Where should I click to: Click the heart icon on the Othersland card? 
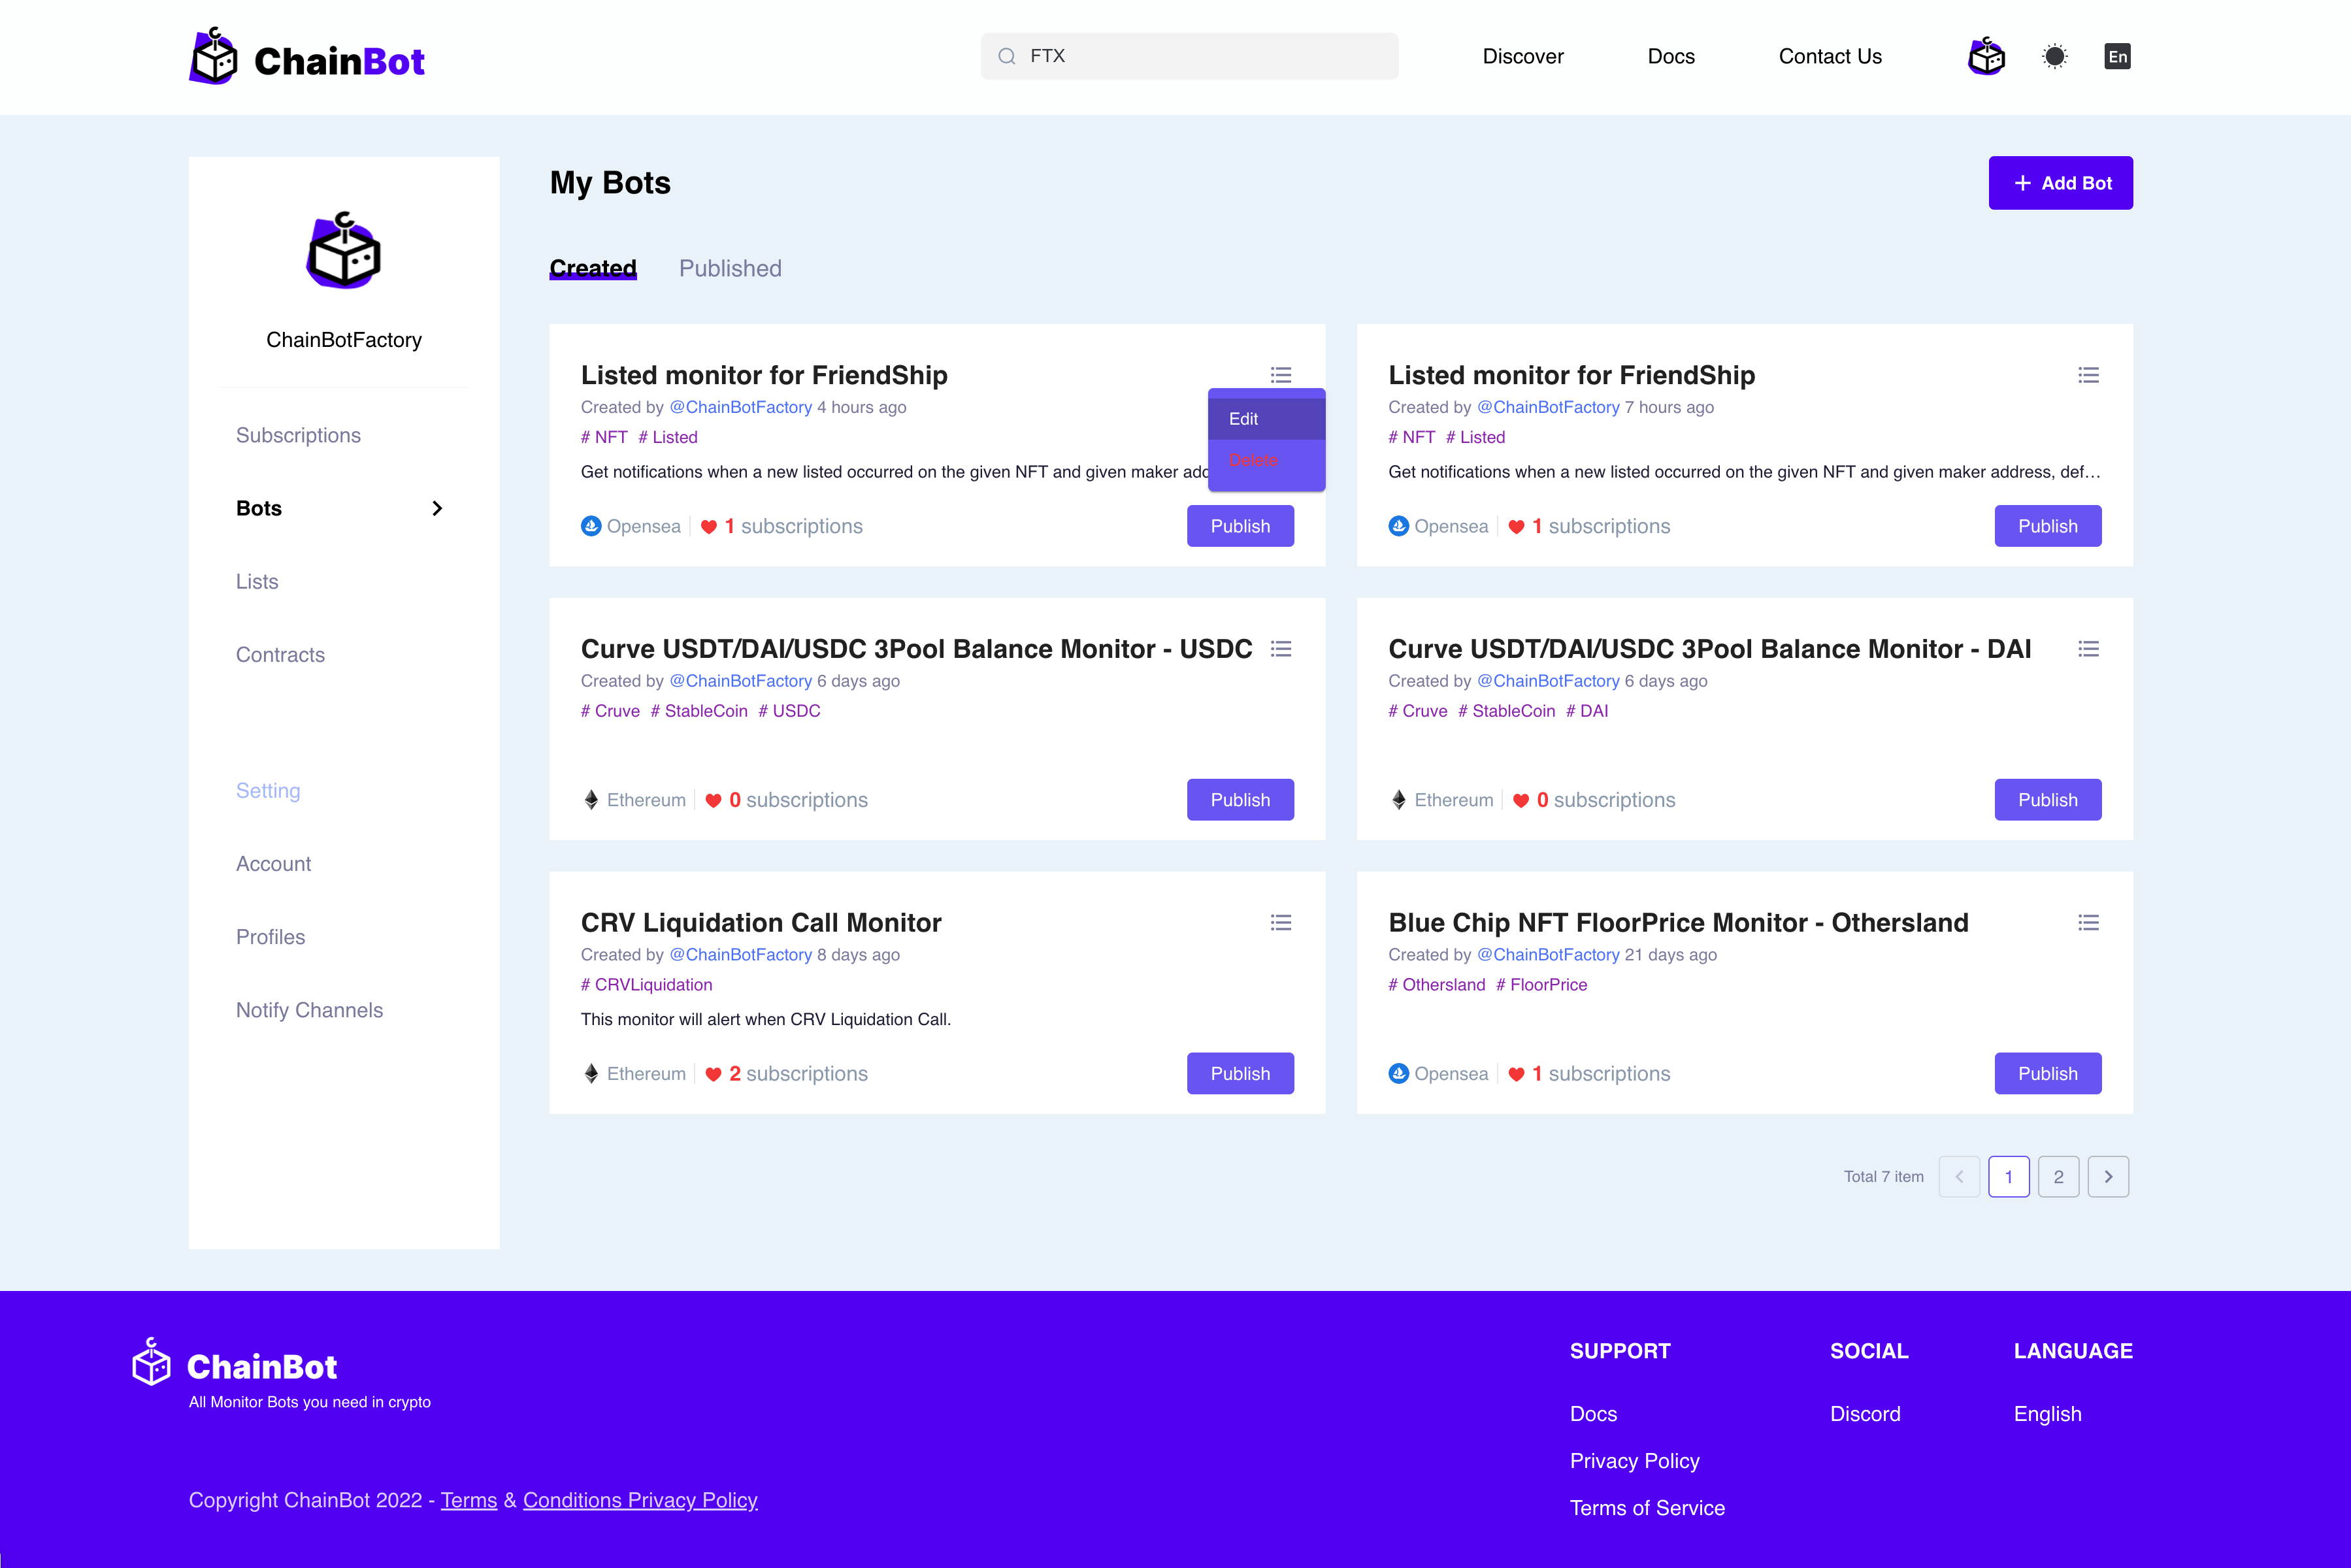[x=1516, y=1074]
